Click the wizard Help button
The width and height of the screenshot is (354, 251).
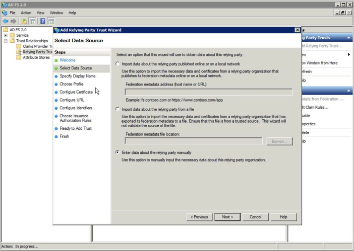coord(283,217)
